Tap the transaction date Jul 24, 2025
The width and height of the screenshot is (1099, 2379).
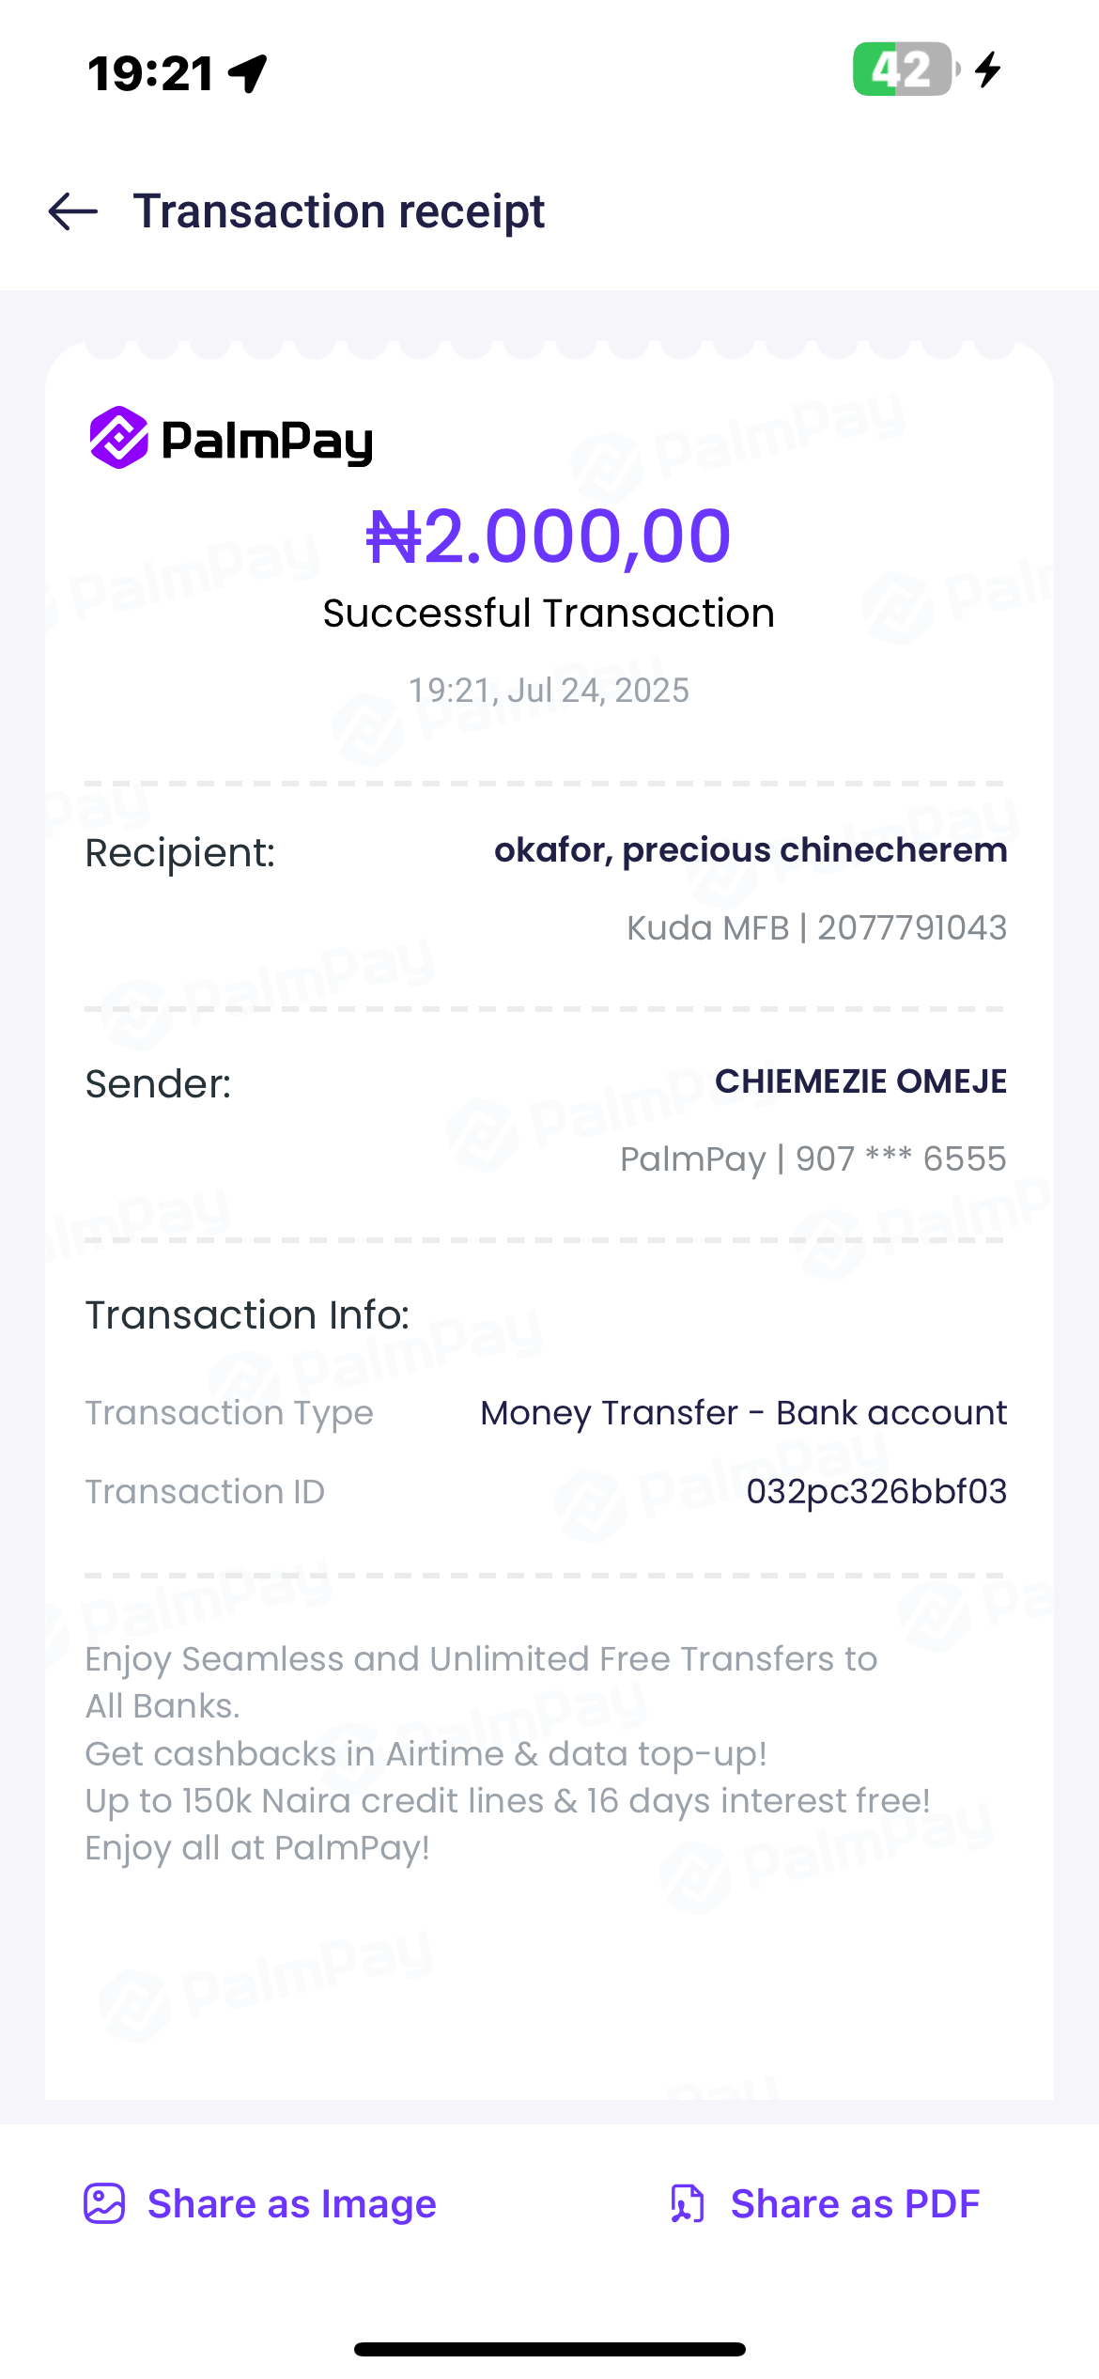tap(549, 691)
